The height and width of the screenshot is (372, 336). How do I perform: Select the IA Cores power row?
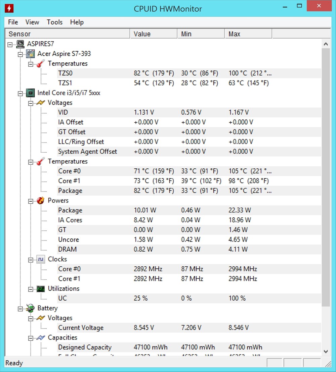tap(189, 220)
